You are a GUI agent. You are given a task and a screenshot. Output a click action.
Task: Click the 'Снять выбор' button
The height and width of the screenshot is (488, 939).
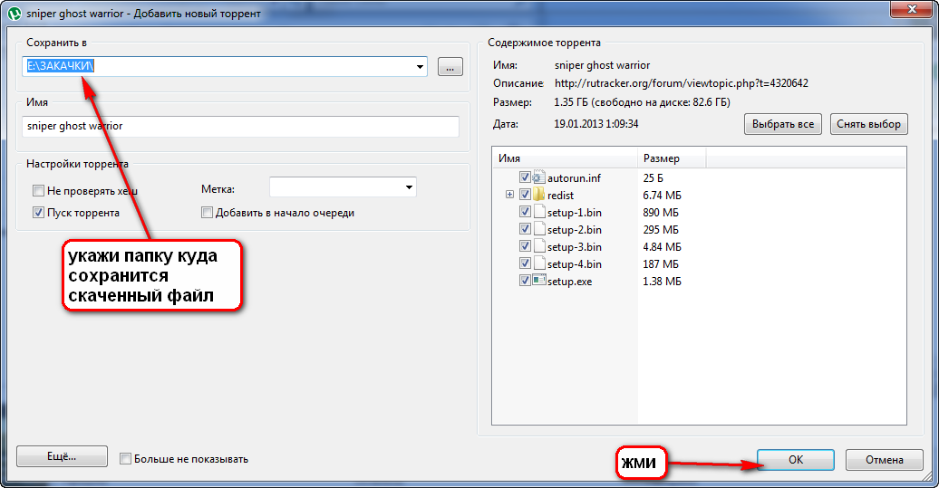click(869, 124)
